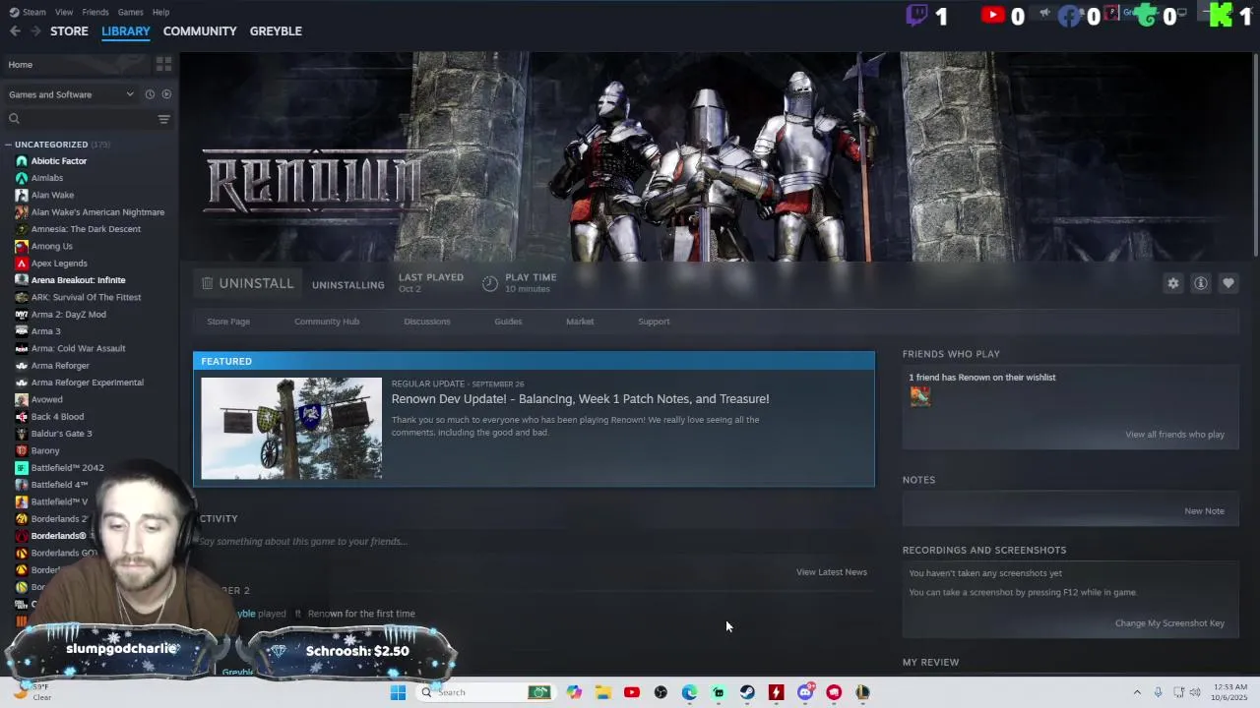Open the Games menu
This screenshot has height=708, width=1260.
coord(130,12)
